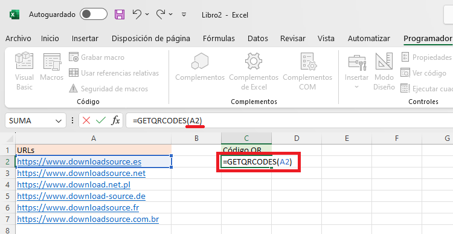Viewport: 453px width, 234px height.
Task: Click the formula bar options dots
Action: click(x=72, y=120)
